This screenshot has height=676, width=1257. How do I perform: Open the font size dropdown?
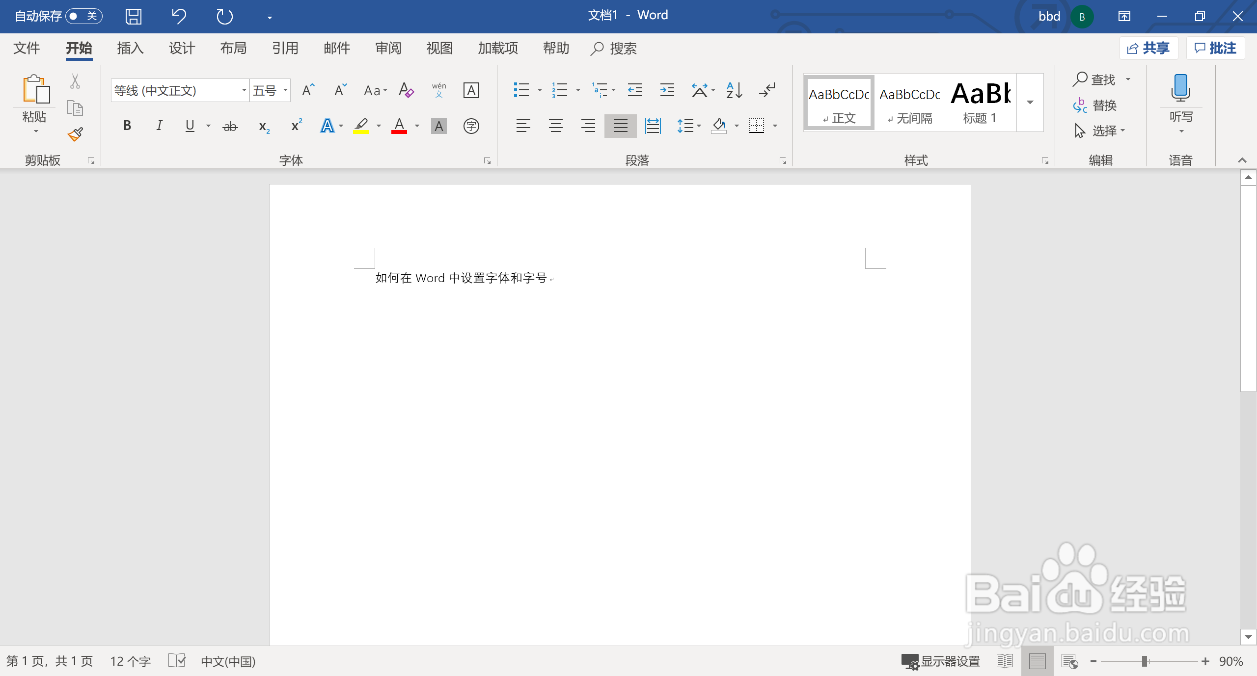[x=286, y=90]
